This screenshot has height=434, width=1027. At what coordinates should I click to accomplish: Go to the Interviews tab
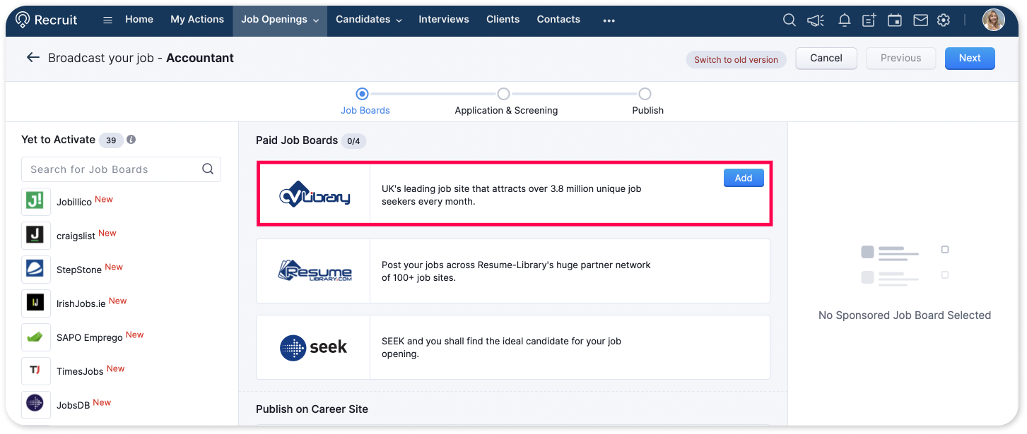click(x=444, y=20)
